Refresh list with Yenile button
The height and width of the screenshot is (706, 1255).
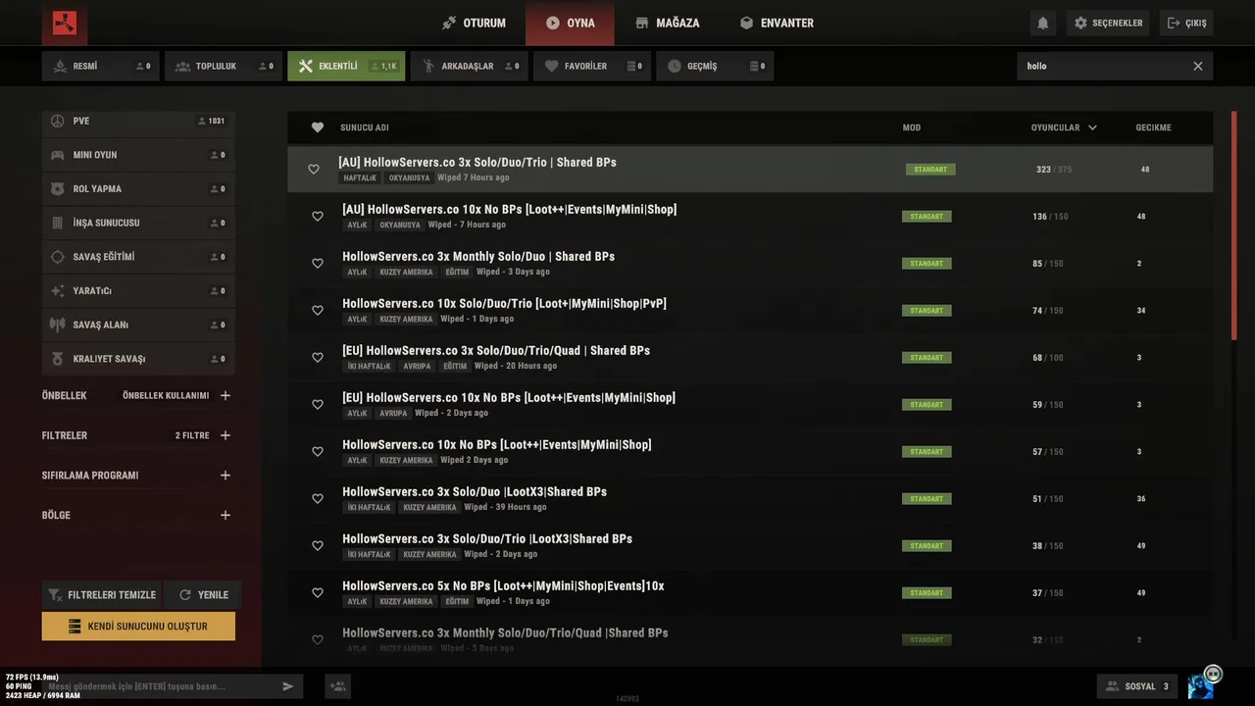[203, 594]
